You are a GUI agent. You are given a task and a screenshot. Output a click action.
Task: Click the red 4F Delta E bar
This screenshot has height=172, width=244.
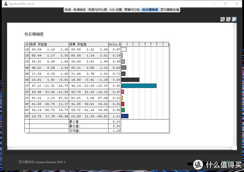[123, 104]
